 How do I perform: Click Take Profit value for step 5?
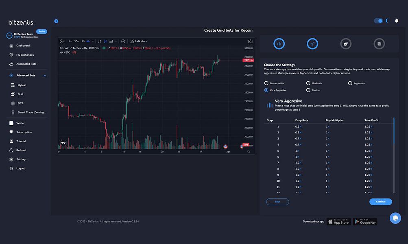tap(368, 151)
